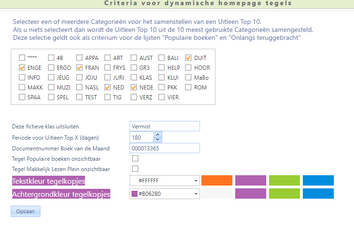Choose the white Achtergrondkleur swatch
354x231 pixels.
pos(217,194)
